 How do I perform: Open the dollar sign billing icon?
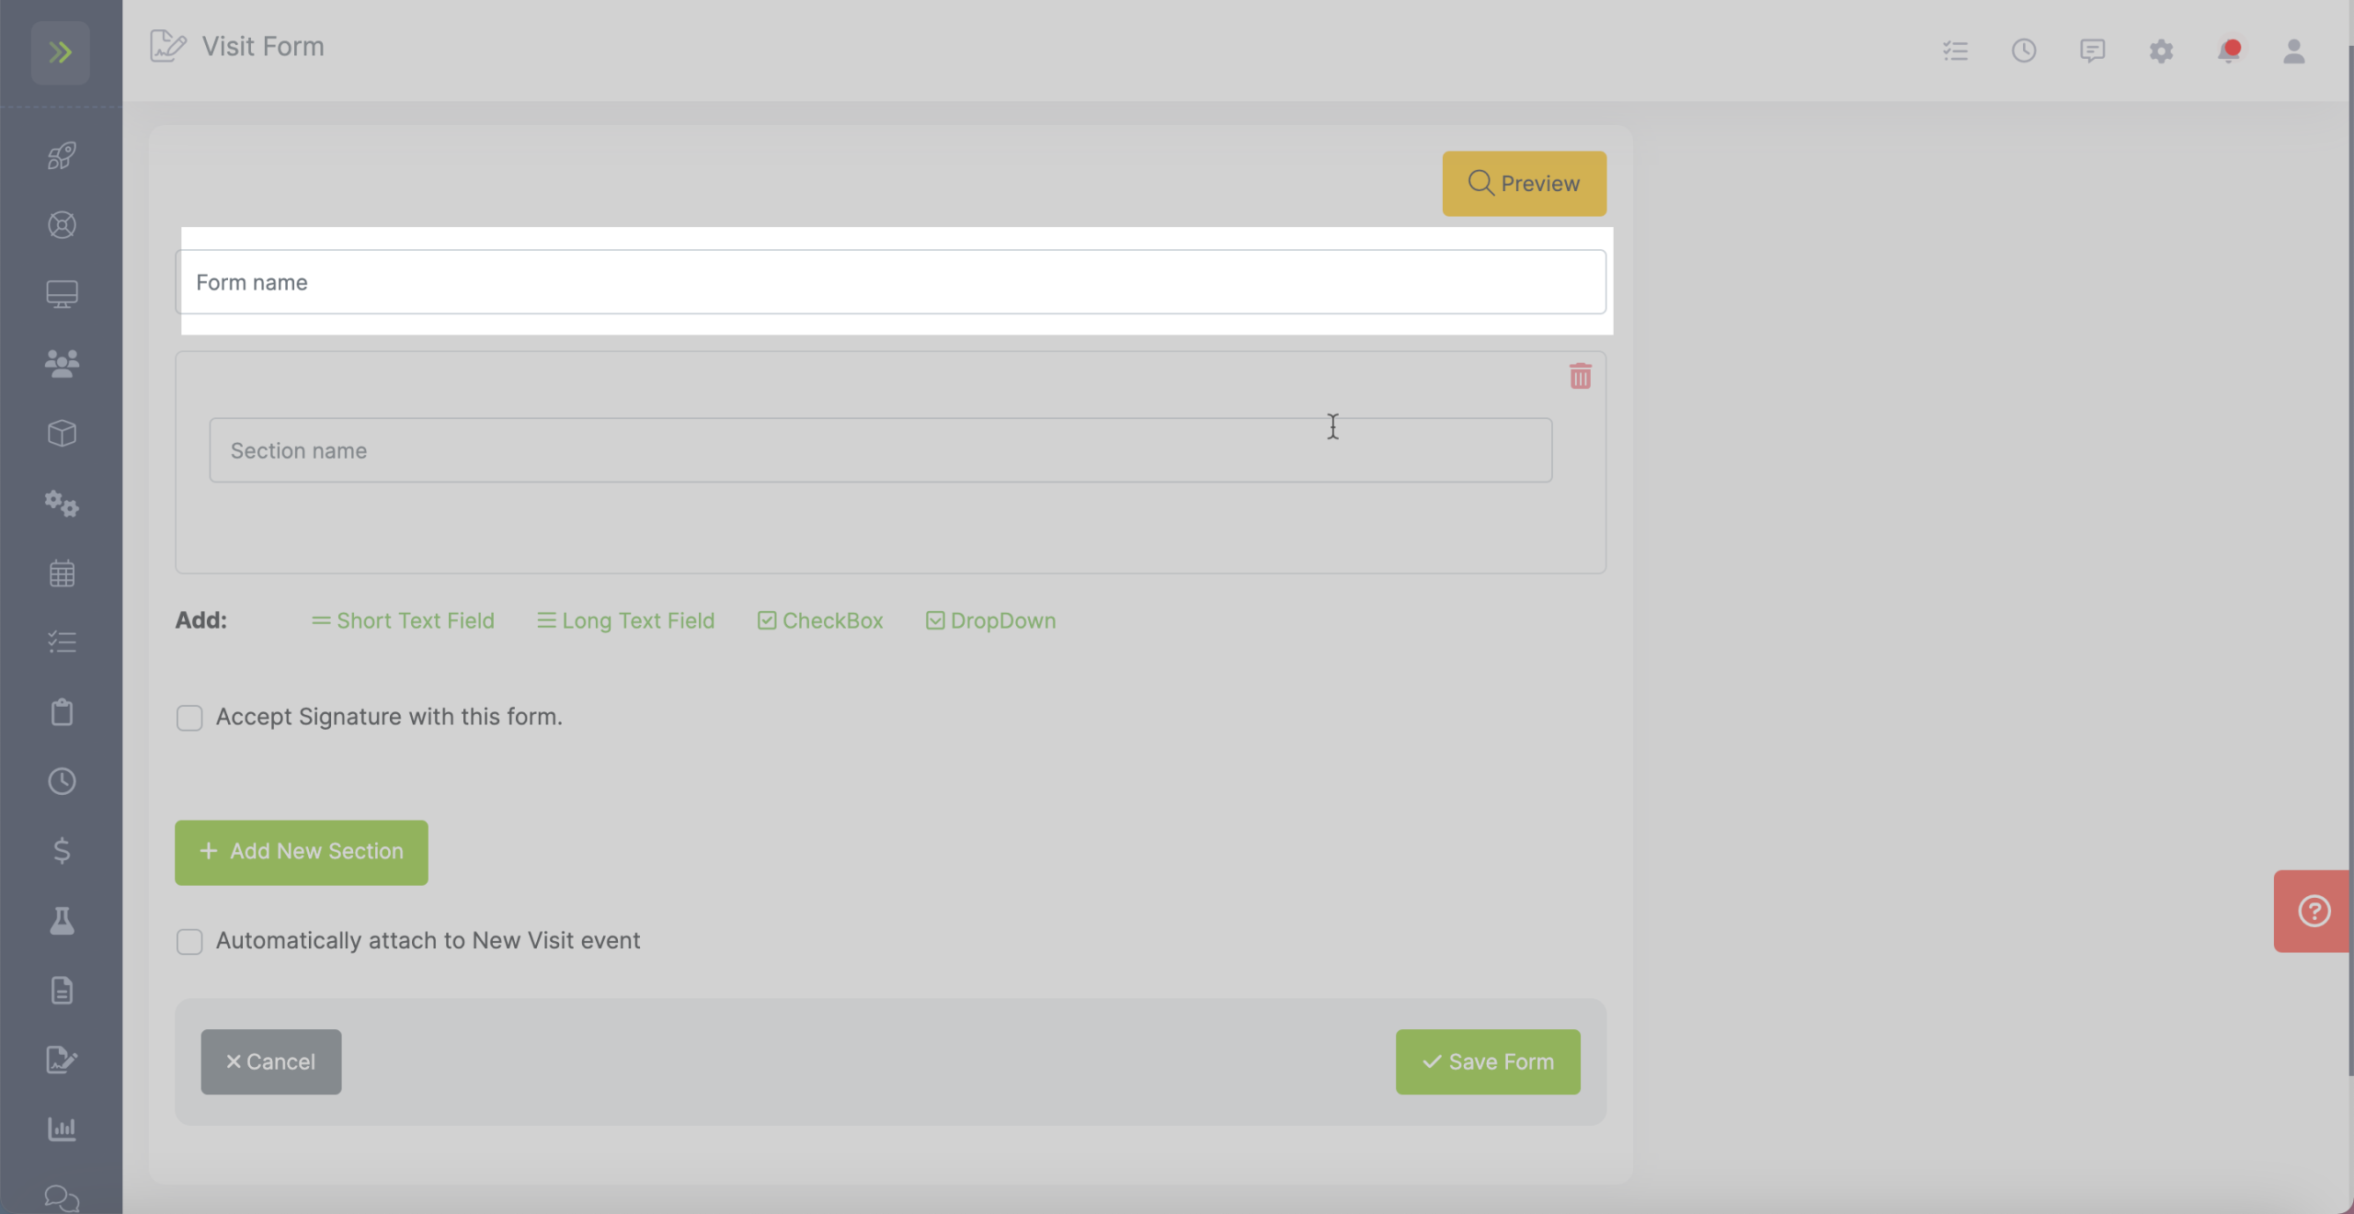click(62, 850)
